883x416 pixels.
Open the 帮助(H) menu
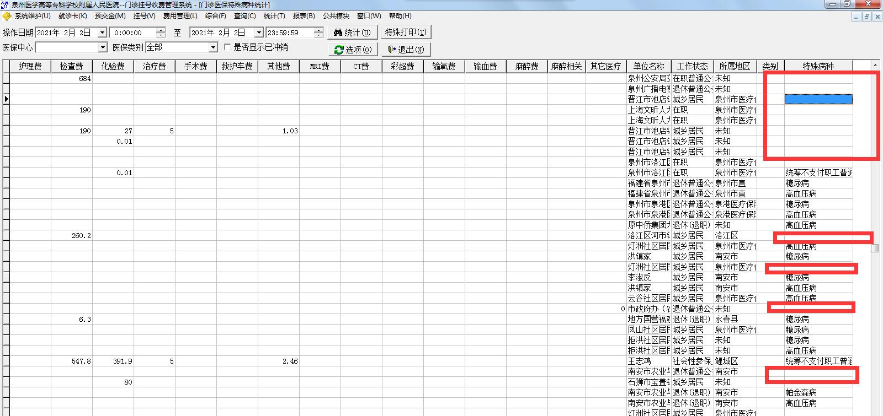[400, 16]
